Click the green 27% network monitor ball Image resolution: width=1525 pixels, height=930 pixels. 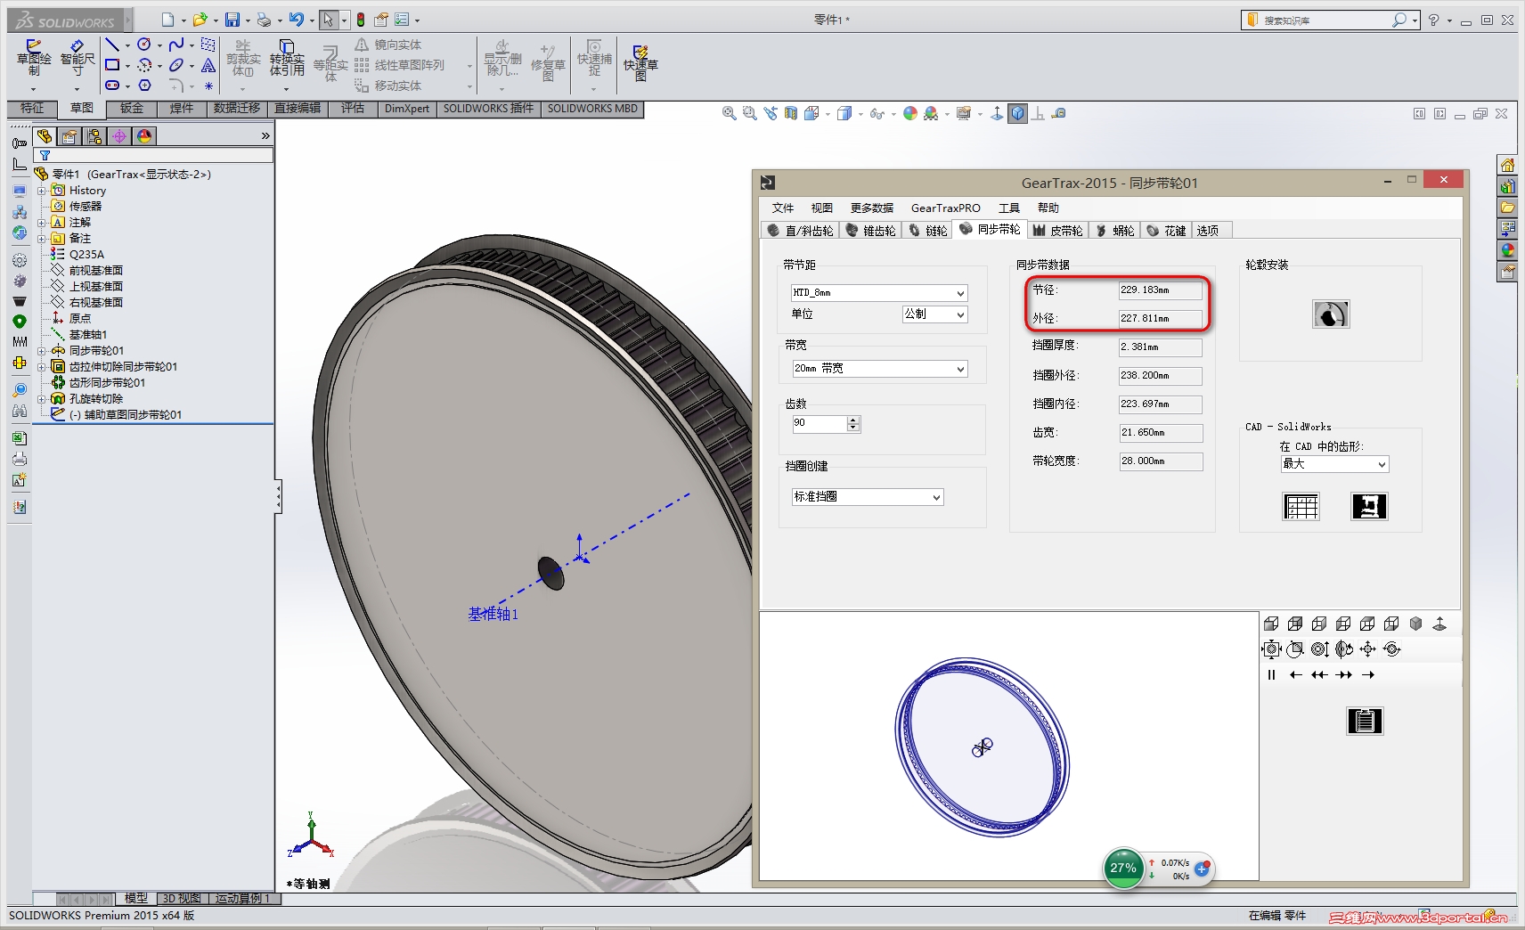point(1123,869)
